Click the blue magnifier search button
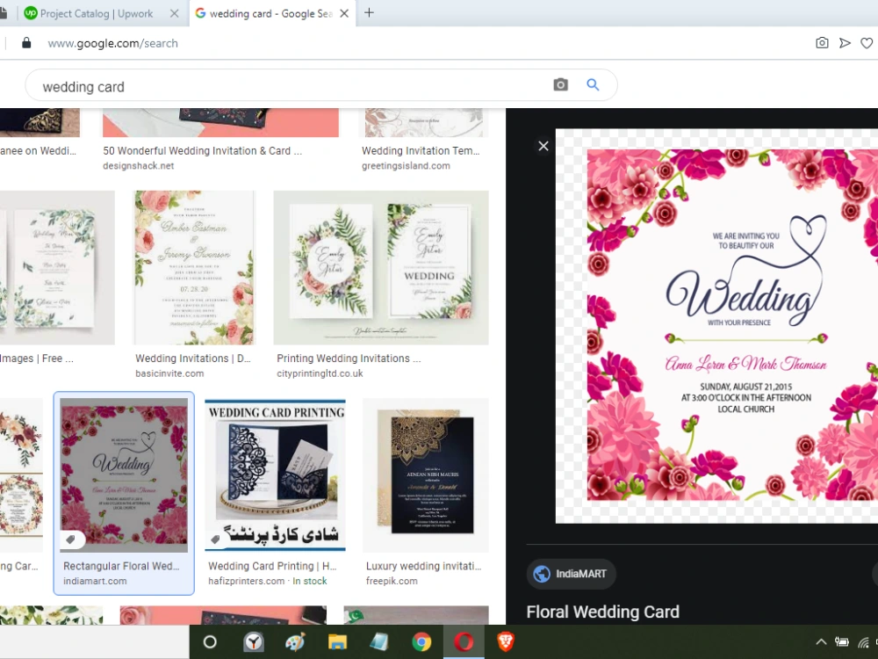The width and height of the screenshot is (878, 659). 593,84
